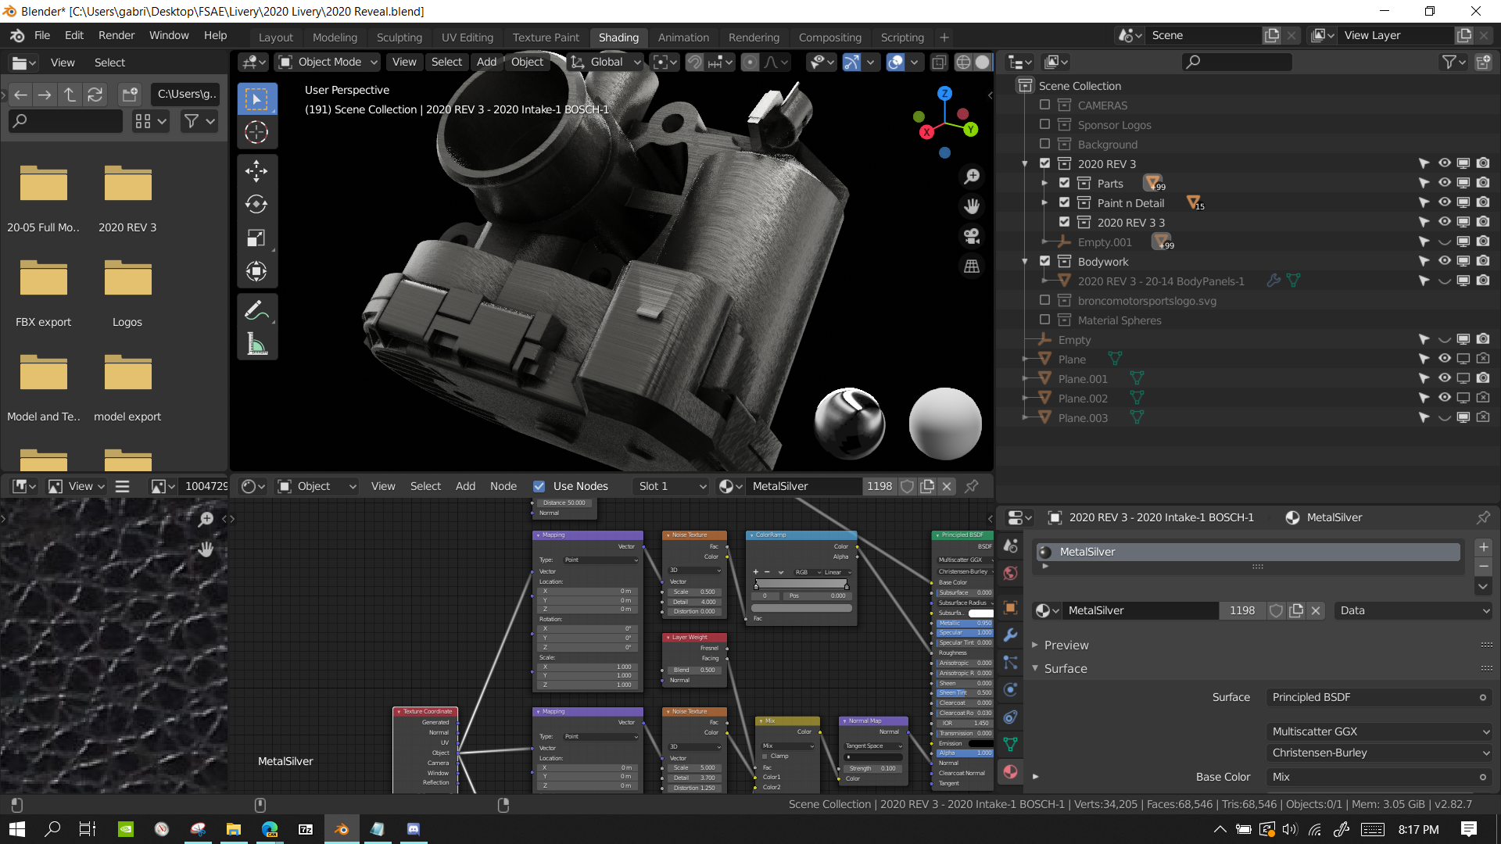Screen dimensions: 1501x844
Task: Toggle render visibility of Paint n Detail
Action: coord(1483,202)
